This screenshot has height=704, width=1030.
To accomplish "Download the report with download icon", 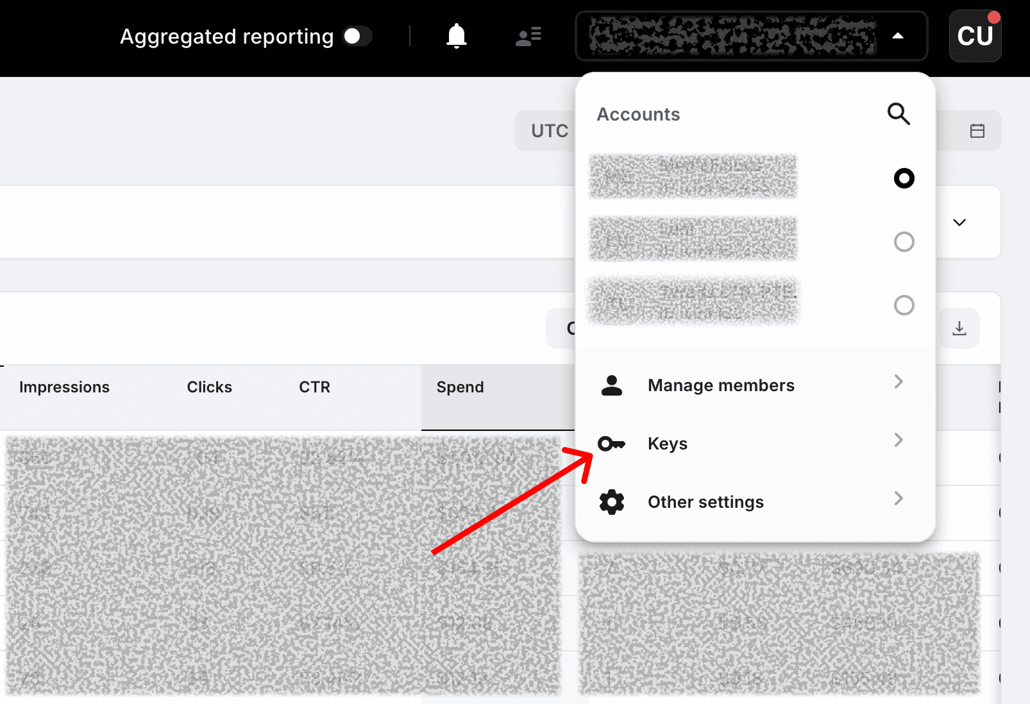I will pyautogui.click(x=959, y=328).
